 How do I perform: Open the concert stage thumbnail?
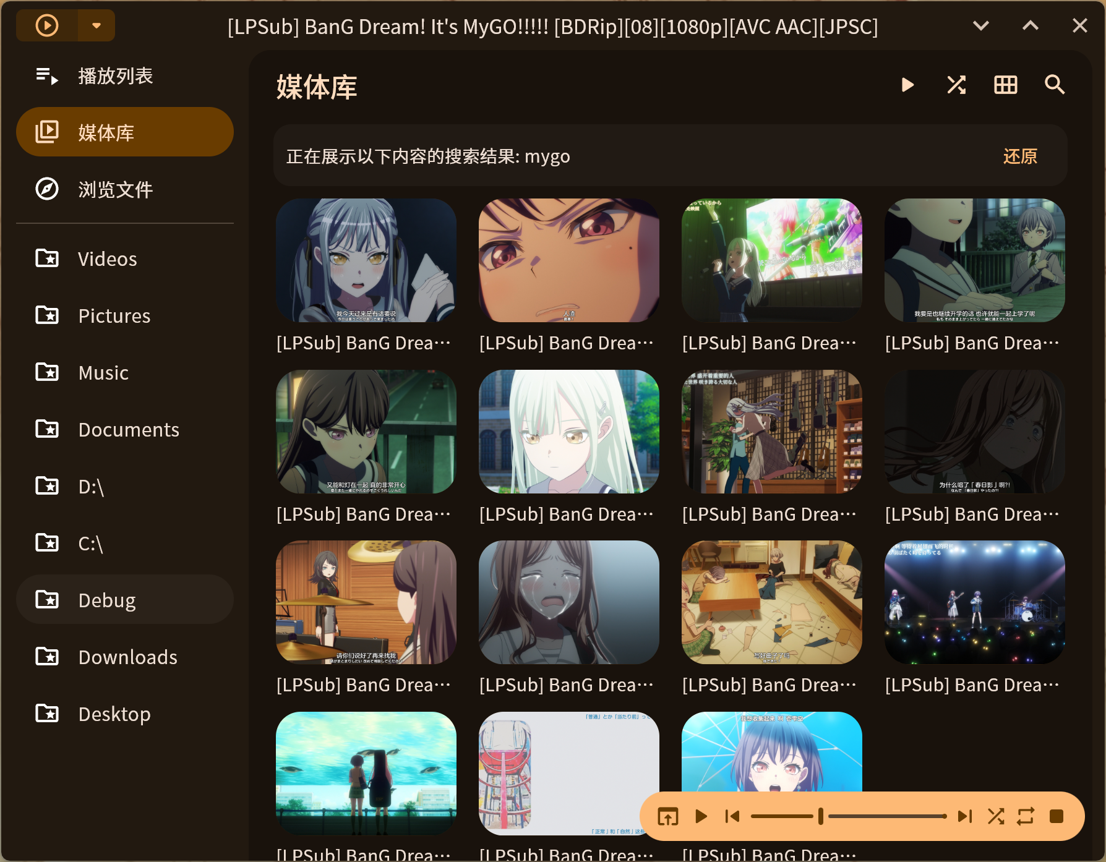coord(975,602)
